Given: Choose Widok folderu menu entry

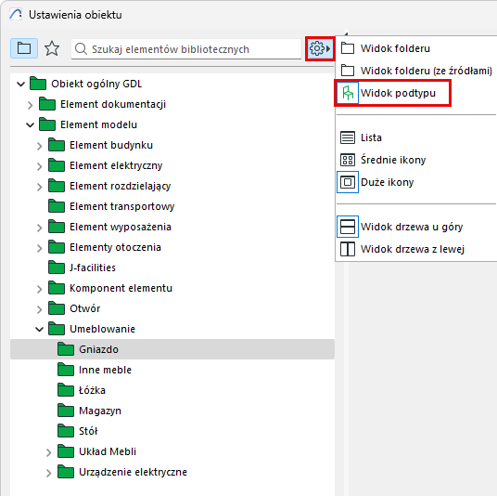Looking at the screenshot, I should point(395,48).
